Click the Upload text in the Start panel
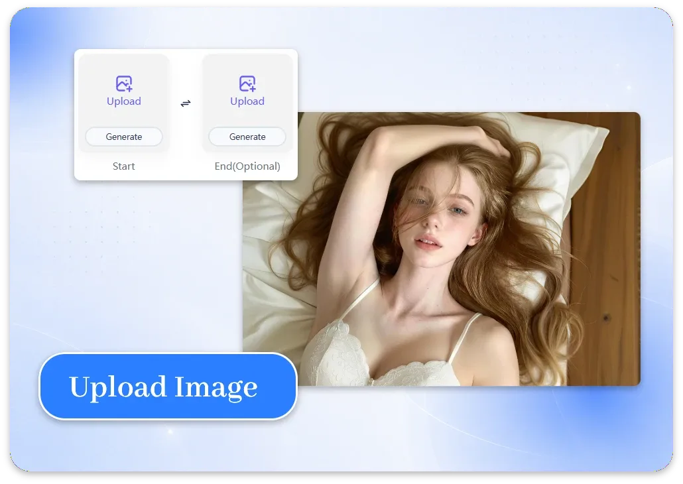 [124, 101]
